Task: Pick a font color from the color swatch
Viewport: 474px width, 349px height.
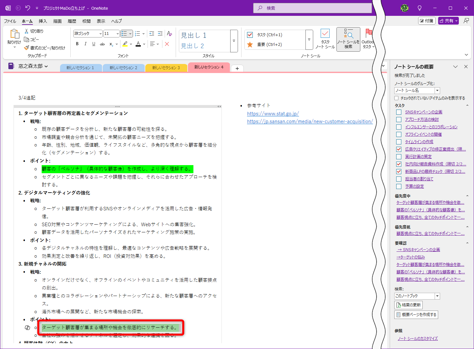Action: click(x=138, y=44)
